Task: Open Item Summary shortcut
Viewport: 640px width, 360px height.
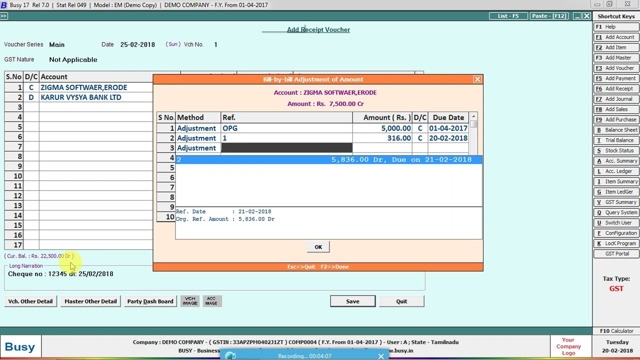Action: point(616,181)
